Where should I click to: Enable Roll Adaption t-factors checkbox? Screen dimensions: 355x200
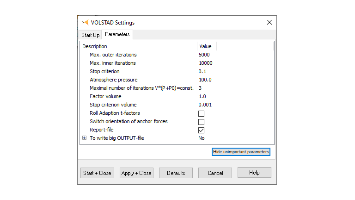(x=201, y=113)
